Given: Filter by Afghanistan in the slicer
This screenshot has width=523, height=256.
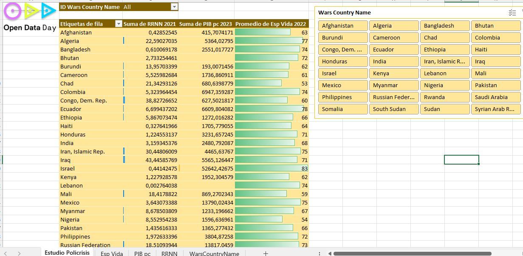Looking at the screenshot, I should pos(343,26).
